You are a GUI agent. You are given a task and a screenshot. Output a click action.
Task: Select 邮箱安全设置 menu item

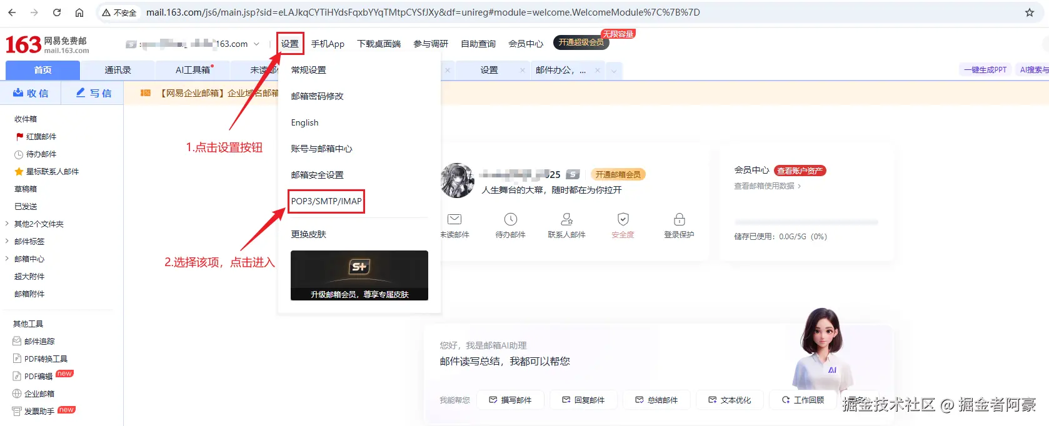pyautogui.click(x=318, y=175)
